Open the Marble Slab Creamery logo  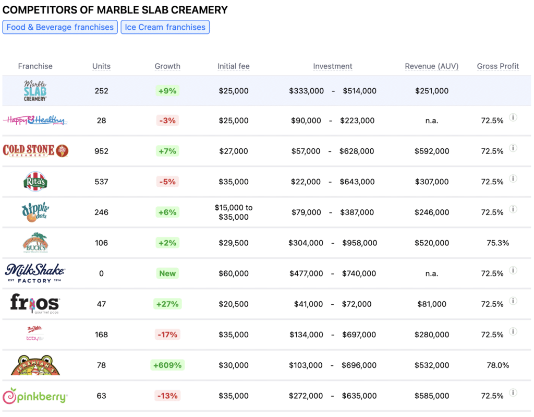pyautogui.click(x=35, y=91)
